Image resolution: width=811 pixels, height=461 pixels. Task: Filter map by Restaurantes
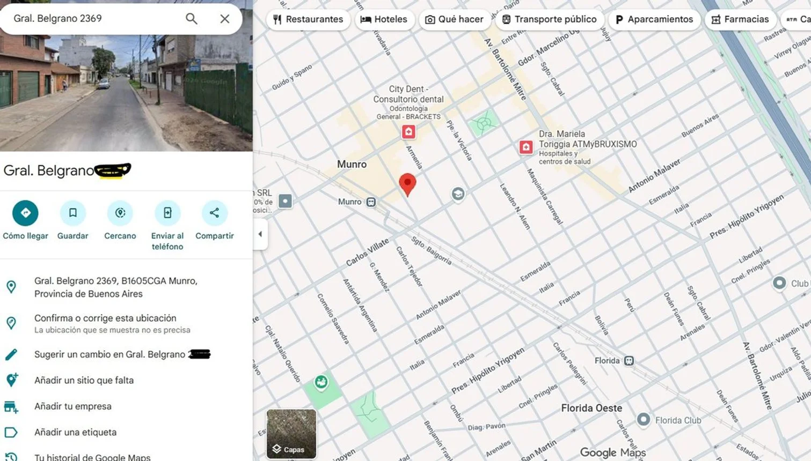click(x=308, y=19)
